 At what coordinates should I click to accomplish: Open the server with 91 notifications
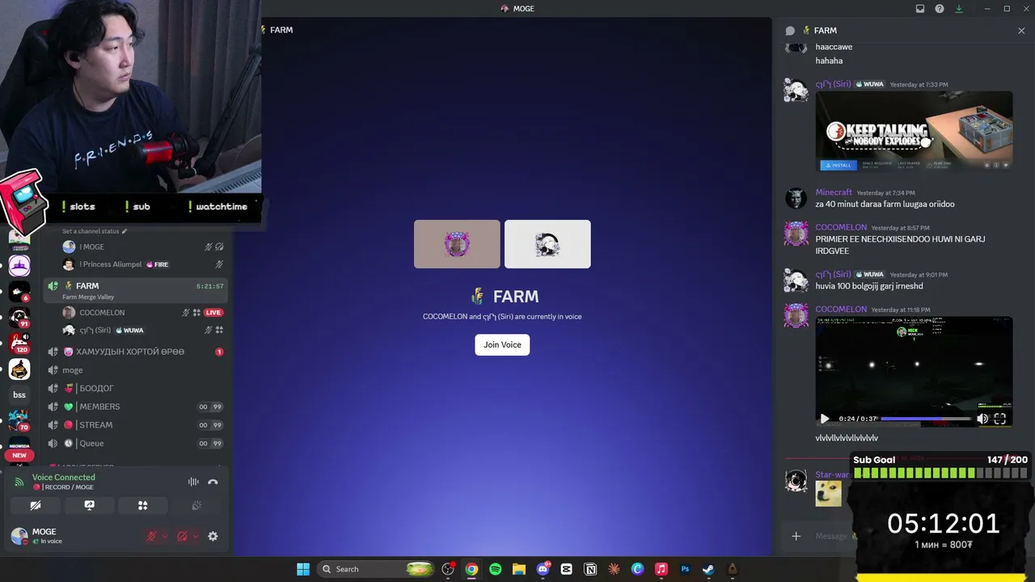[19, 317]
